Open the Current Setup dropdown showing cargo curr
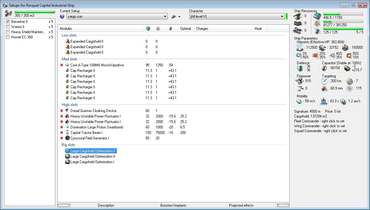 tap(117, 16)
